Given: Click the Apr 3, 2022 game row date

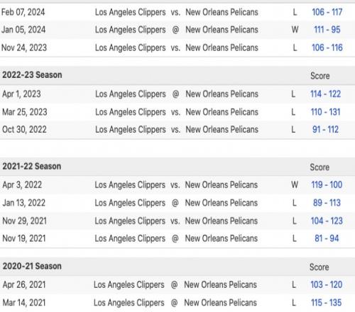Looking at the screenshot, I should tap(22, 185).
